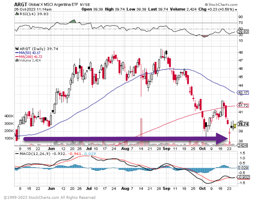This screenshot has height=208, width=269.
Task: Click the 39.74 last price tag on right axis
Action: [x=243, y=124]
